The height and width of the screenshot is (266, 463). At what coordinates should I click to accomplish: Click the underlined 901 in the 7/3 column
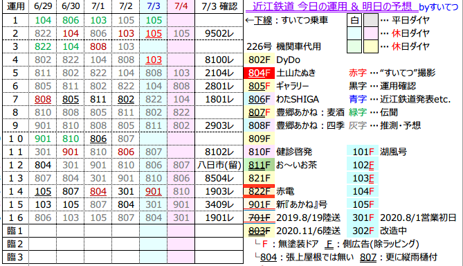click(x=154, y=191)
